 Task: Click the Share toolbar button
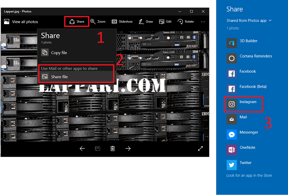point(77,22)
